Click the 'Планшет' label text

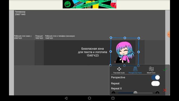[39, 36]
